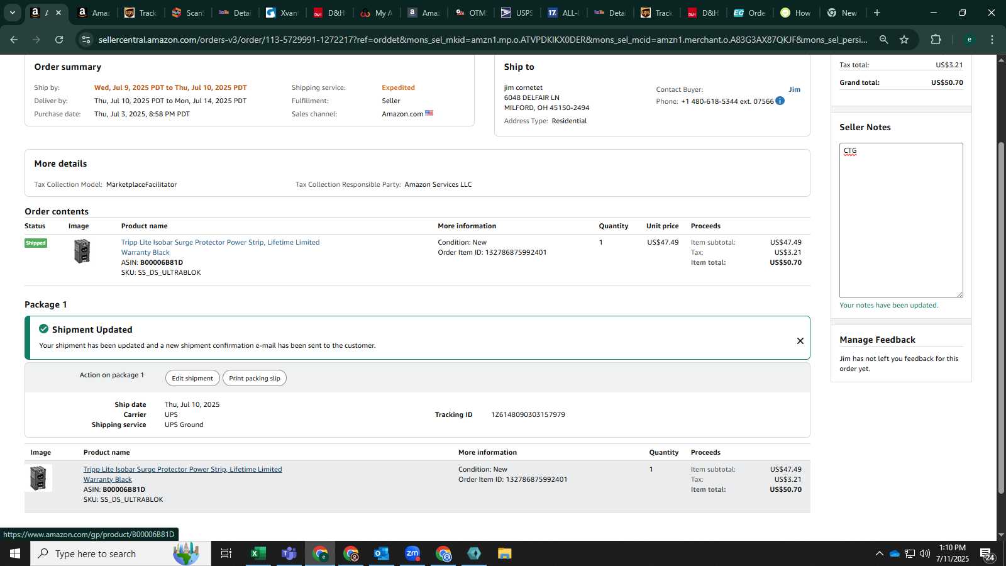Switch to the New tab
Screen dimensions: 1006x566
point(842,13)
